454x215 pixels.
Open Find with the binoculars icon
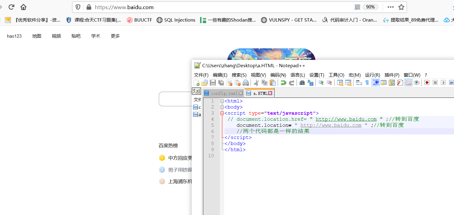(x=302, y=83)
